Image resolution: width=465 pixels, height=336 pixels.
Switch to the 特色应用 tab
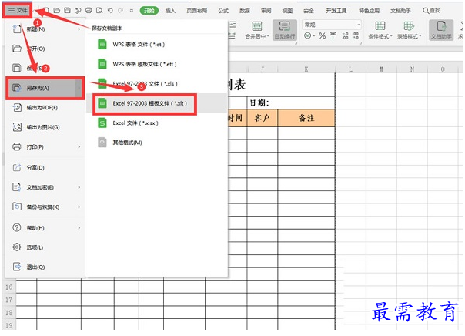tap(370, 11)
